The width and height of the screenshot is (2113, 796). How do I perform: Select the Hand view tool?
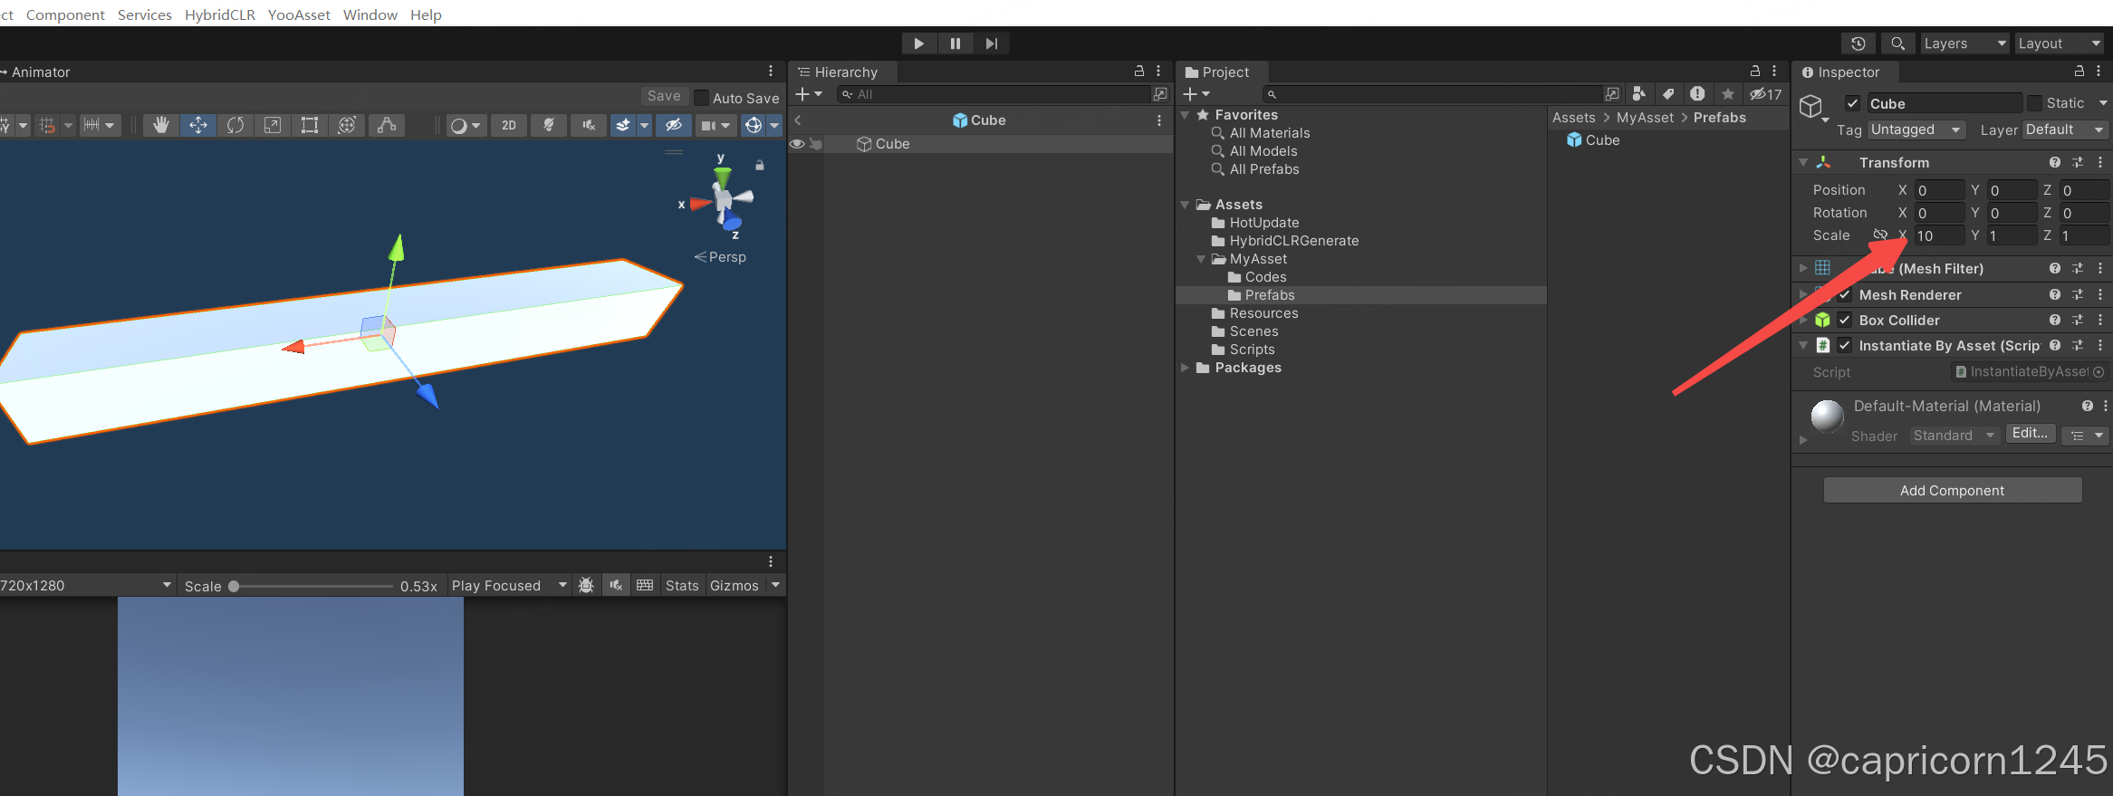tap(160, 126)
